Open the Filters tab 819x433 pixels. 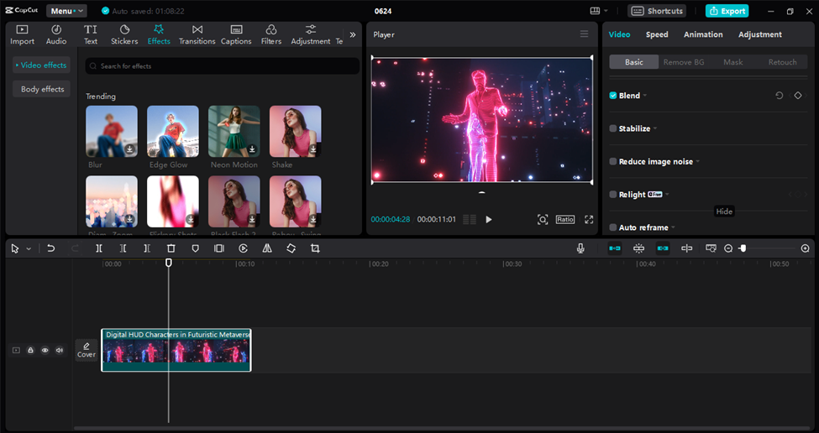[x=271, y=34]
